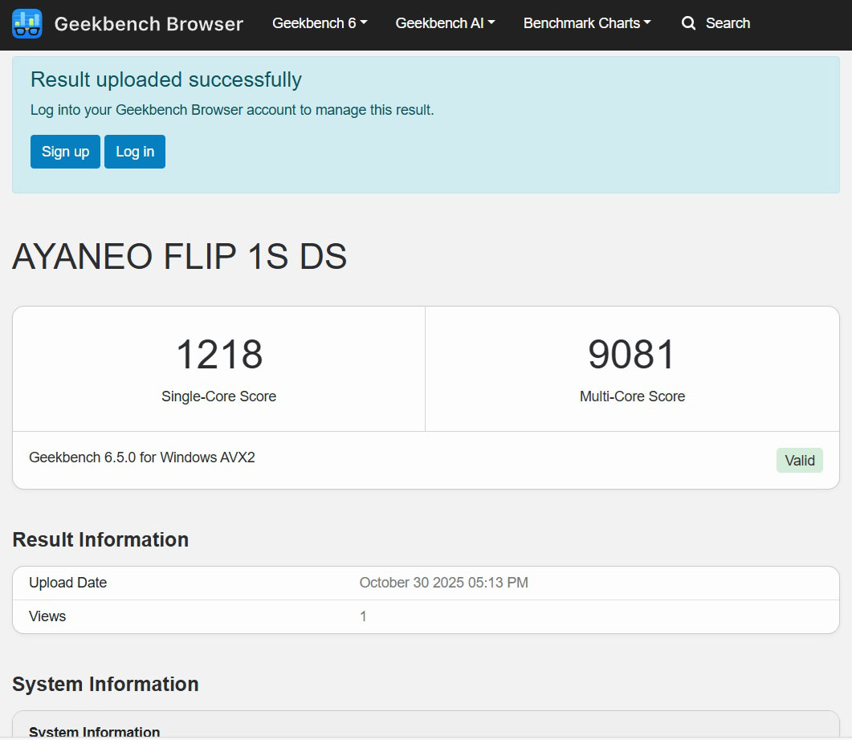Click the Search text in navbar
Image resolution: width=852 pixels, height=740 pixels.
point(728,23)
